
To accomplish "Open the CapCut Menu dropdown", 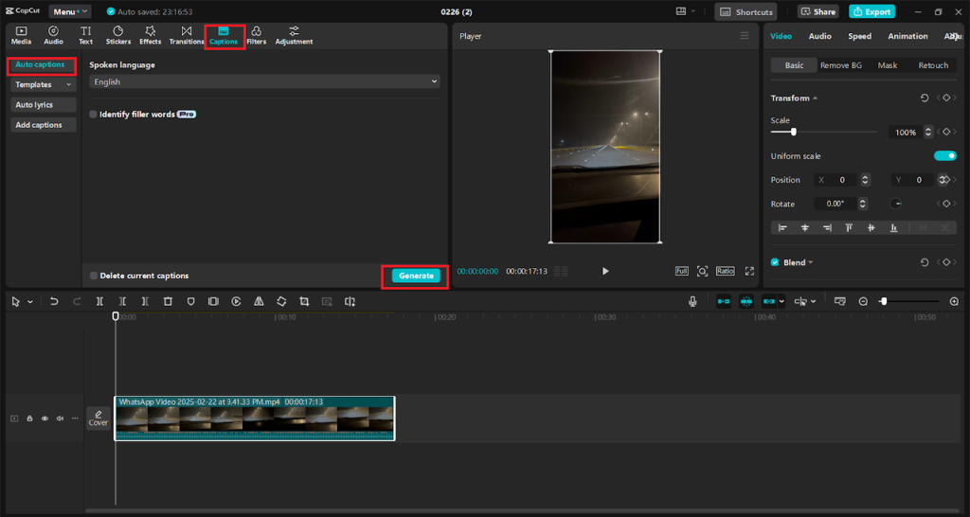I will coord(70,11).
